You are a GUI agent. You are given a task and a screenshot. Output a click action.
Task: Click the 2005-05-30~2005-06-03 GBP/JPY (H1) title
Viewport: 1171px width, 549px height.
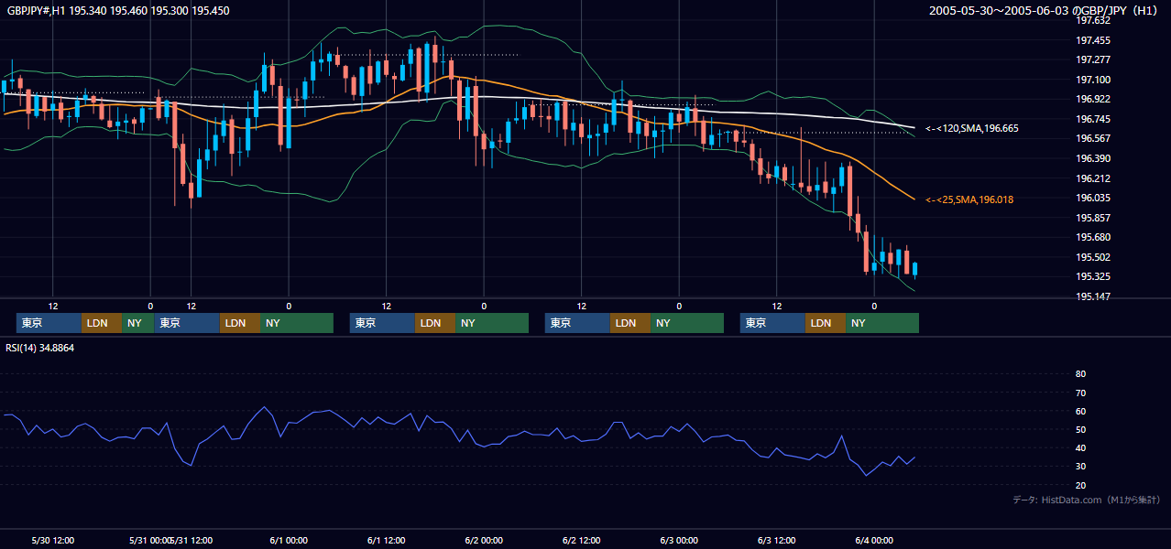[x=1044, y=11]
